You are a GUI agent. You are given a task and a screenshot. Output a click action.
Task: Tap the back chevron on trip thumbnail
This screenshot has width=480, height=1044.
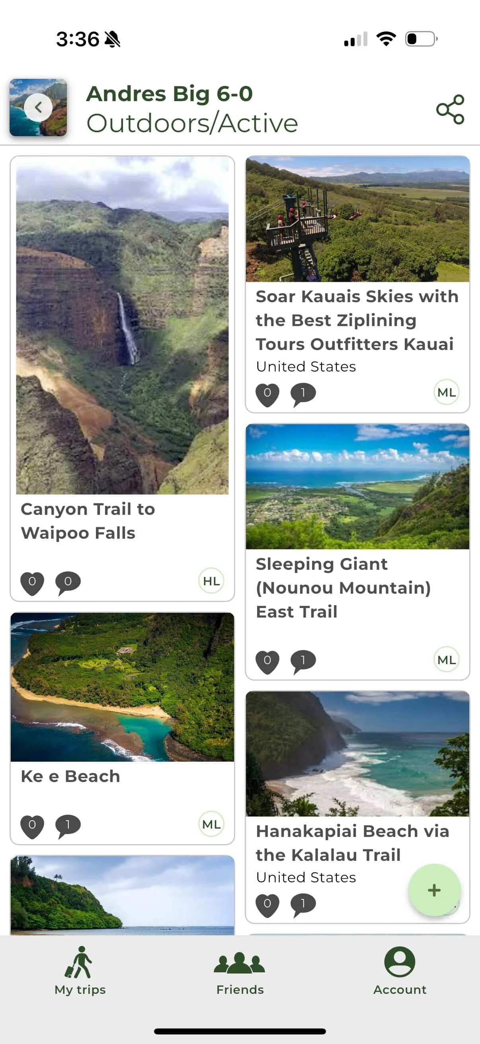(38, 108)
